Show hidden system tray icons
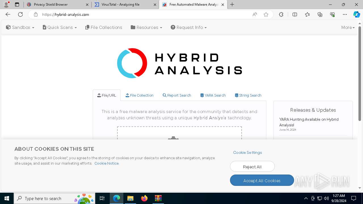363x204 pixels. [x=306, y=198]
